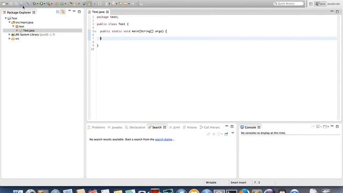This screenshot has height=193, width=343.
Task: Open the New file dropdown arrow
Action: [x=7, y=4]
